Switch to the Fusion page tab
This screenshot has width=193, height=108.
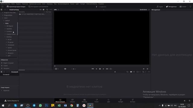pos(96,101)
